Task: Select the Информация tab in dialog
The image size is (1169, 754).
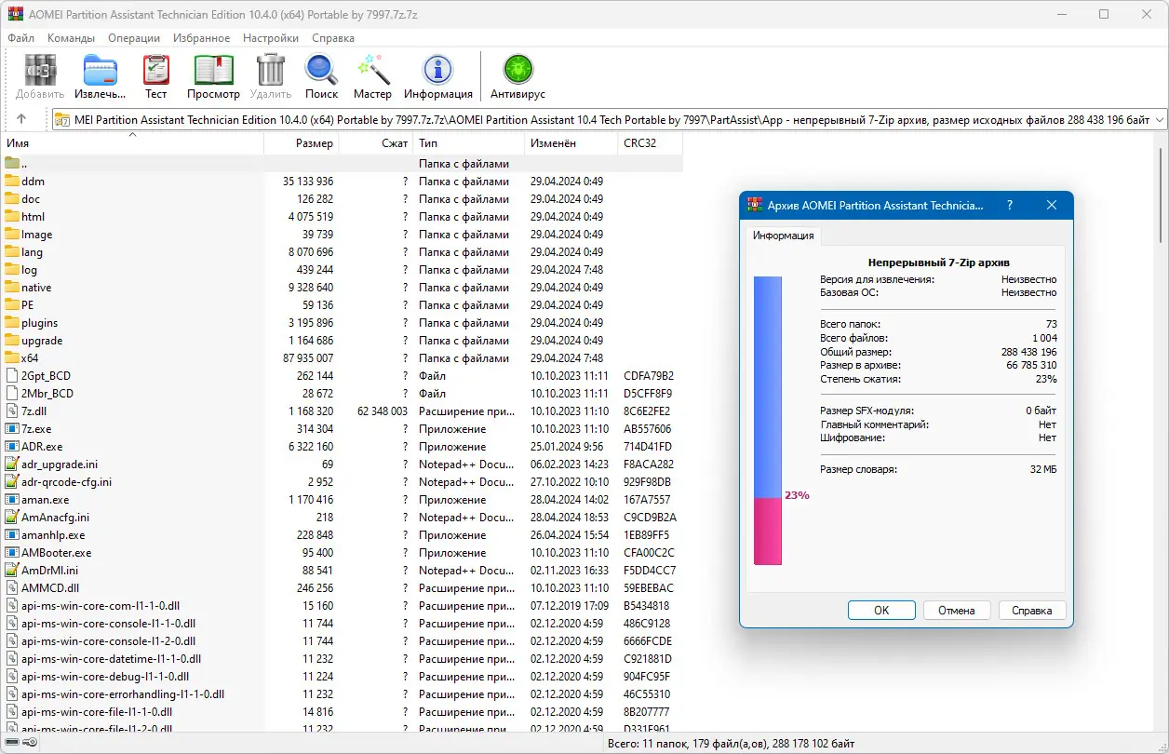Action: 783,236
